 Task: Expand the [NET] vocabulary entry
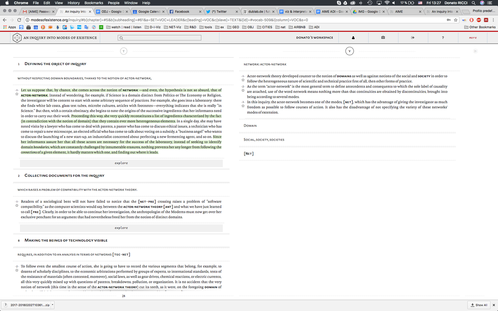click(249, 153)
